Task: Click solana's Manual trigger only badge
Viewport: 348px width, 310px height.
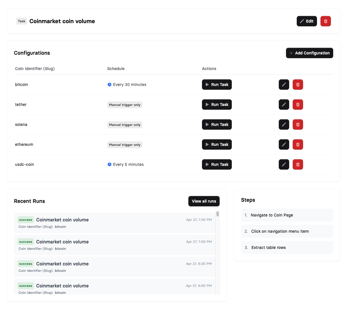Action: click(125, 125)
